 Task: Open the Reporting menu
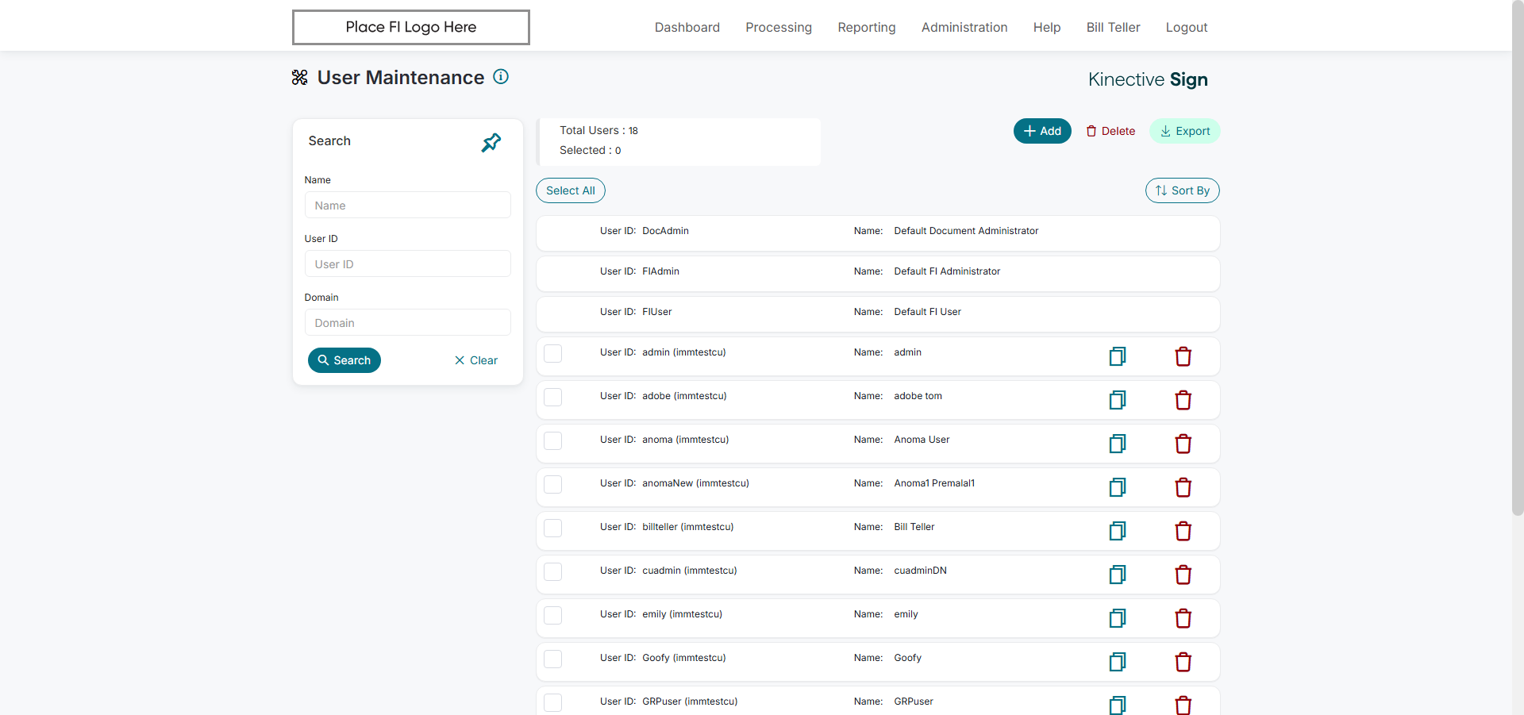click(x=867, y=27)
